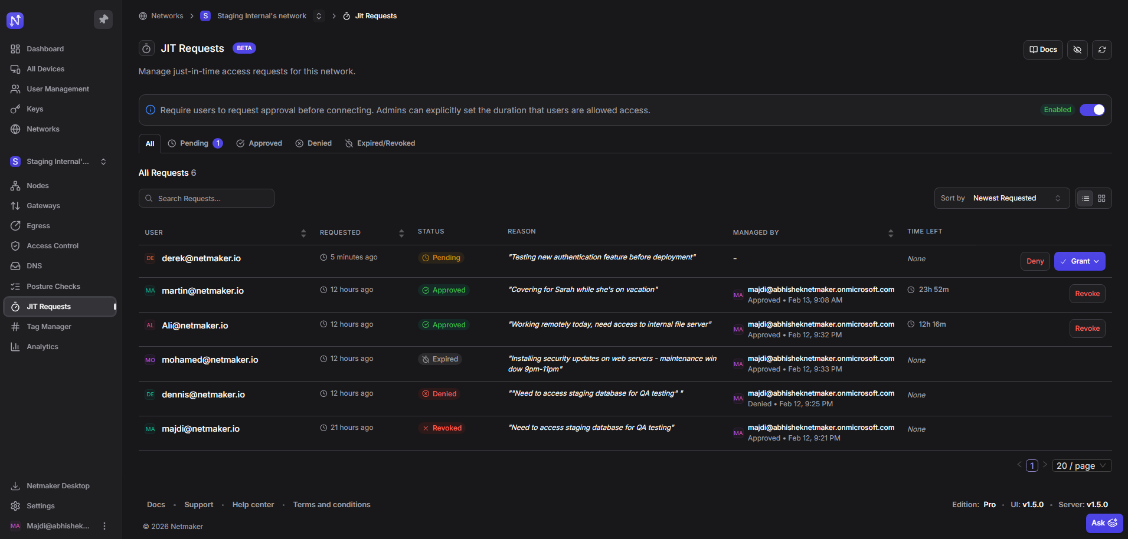Sort table by User column

click(303, 233)
